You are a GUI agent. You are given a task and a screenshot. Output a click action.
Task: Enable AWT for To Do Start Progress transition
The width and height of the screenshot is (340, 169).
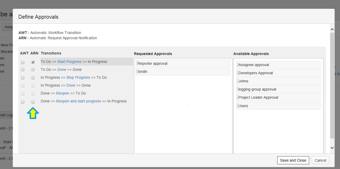(23, 62)
